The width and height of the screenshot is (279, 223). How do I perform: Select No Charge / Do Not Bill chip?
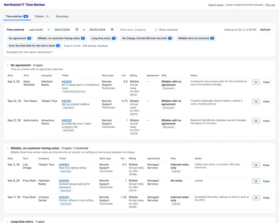147,38
